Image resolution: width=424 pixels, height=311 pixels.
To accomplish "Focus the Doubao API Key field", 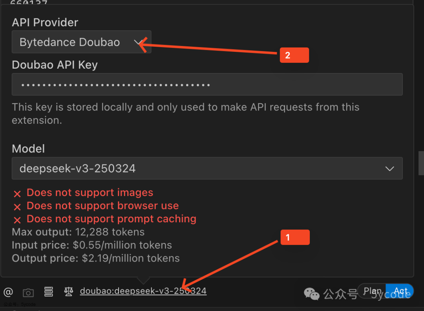I will click(207, 84).
